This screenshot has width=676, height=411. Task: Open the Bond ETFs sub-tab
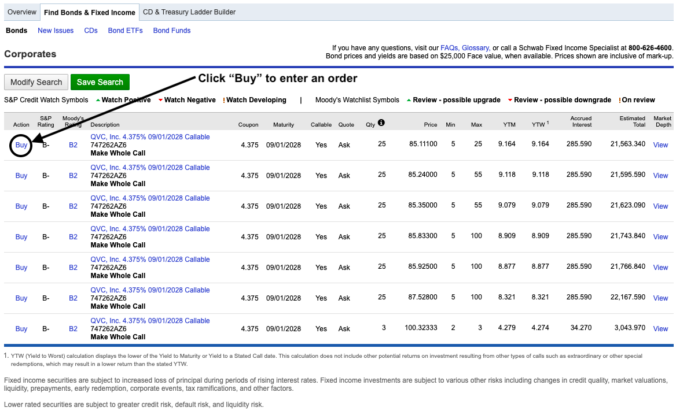pos(126,31)
